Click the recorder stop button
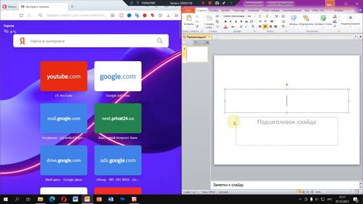This screenshot has width=363, height=204. [210, 3]
